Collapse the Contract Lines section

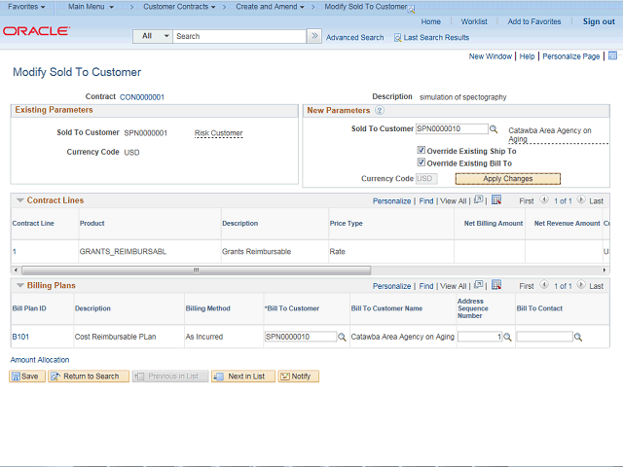point(20,200)
